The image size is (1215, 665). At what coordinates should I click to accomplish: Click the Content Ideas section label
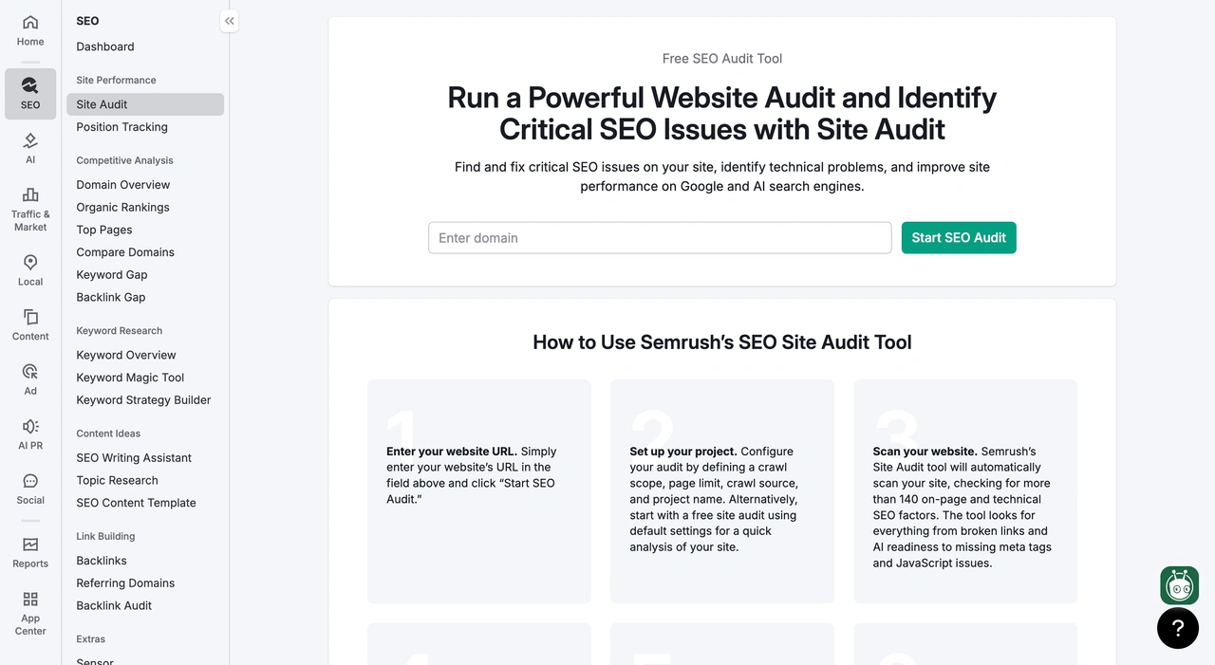(108, 434)
